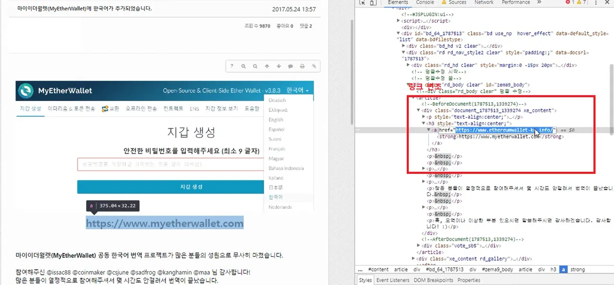Switch to the Network tab
614x285 pixels.
tap(484, 2)
